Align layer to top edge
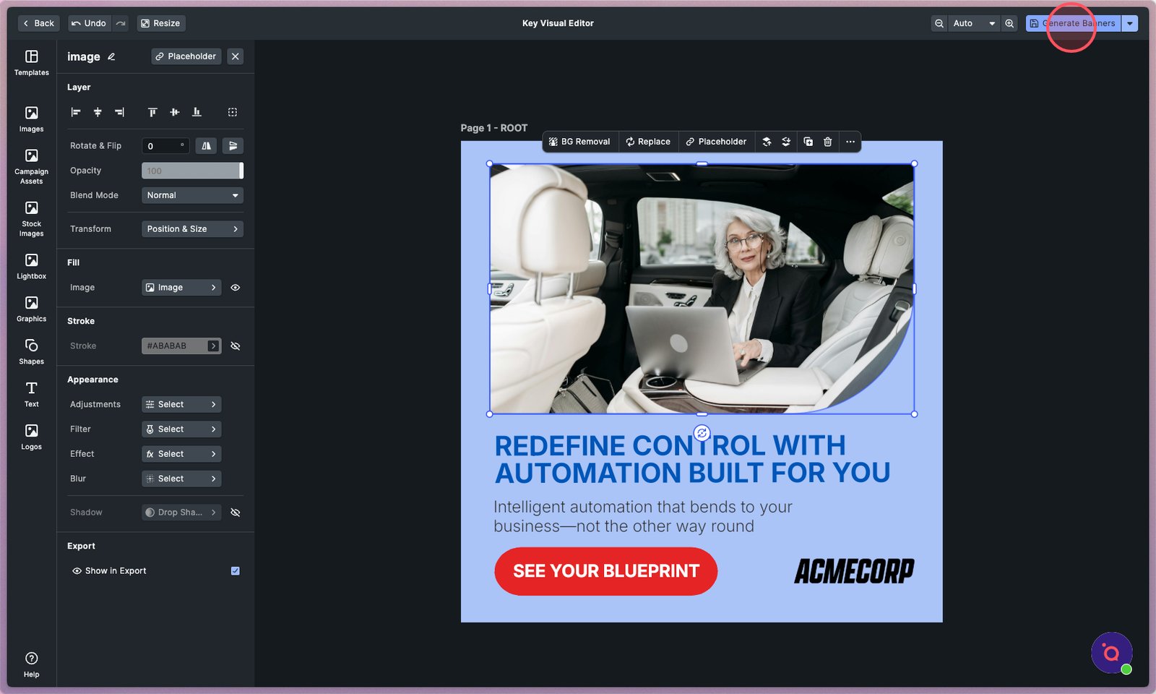 pyautogui.click(x=152, y=112)
